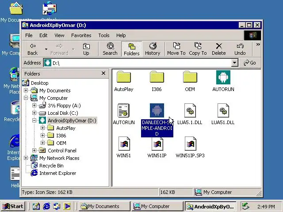Select the I386 folder icon in file pane

(157, 81)
